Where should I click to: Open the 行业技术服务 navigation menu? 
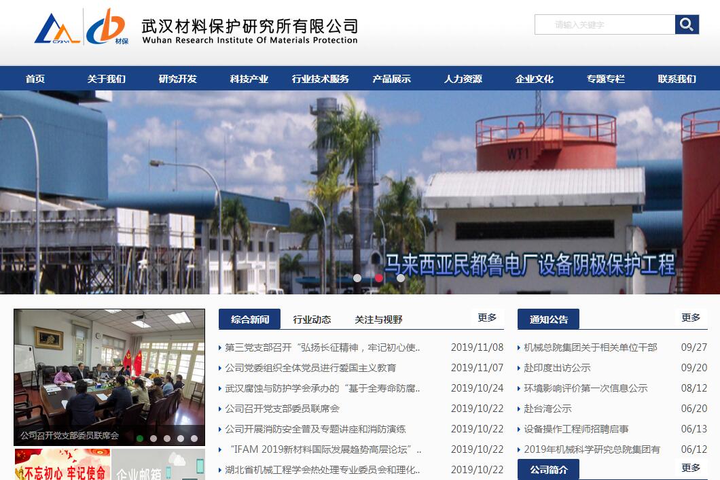click(x=320, y=79)
